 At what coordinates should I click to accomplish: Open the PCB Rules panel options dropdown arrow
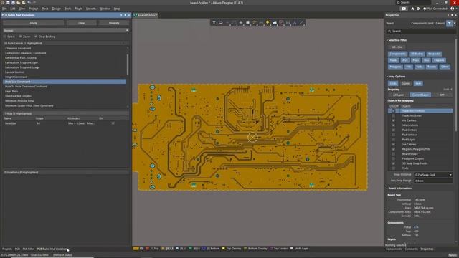click(x=121, y=15)
